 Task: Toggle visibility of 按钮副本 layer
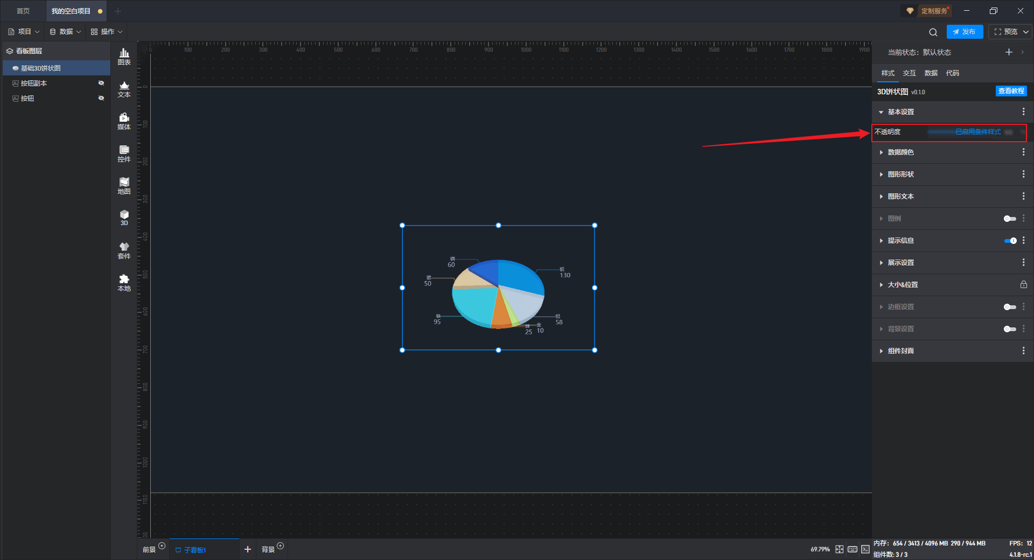101,83
